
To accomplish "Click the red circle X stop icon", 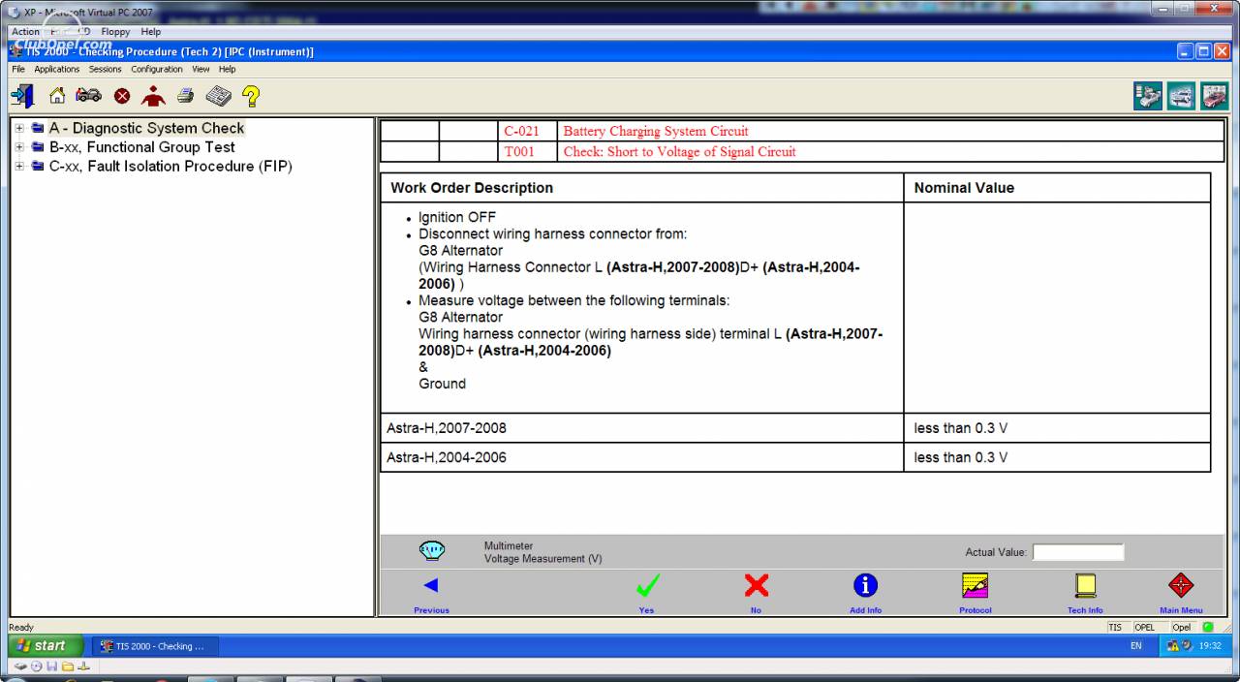I will tap(122, 96).
